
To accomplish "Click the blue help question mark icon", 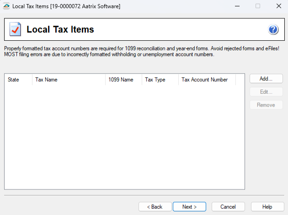I will tap(273, 30).
